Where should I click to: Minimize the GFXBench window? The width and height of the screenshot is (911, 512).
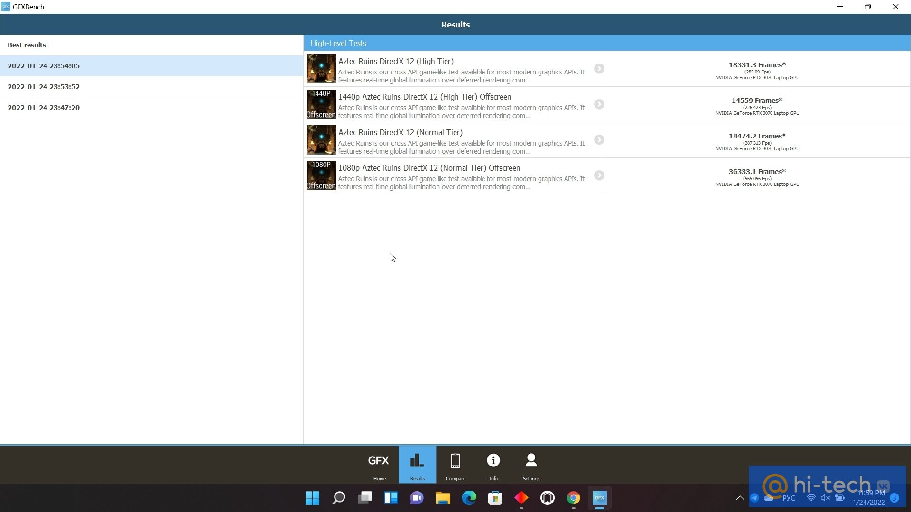pos(840,7)
